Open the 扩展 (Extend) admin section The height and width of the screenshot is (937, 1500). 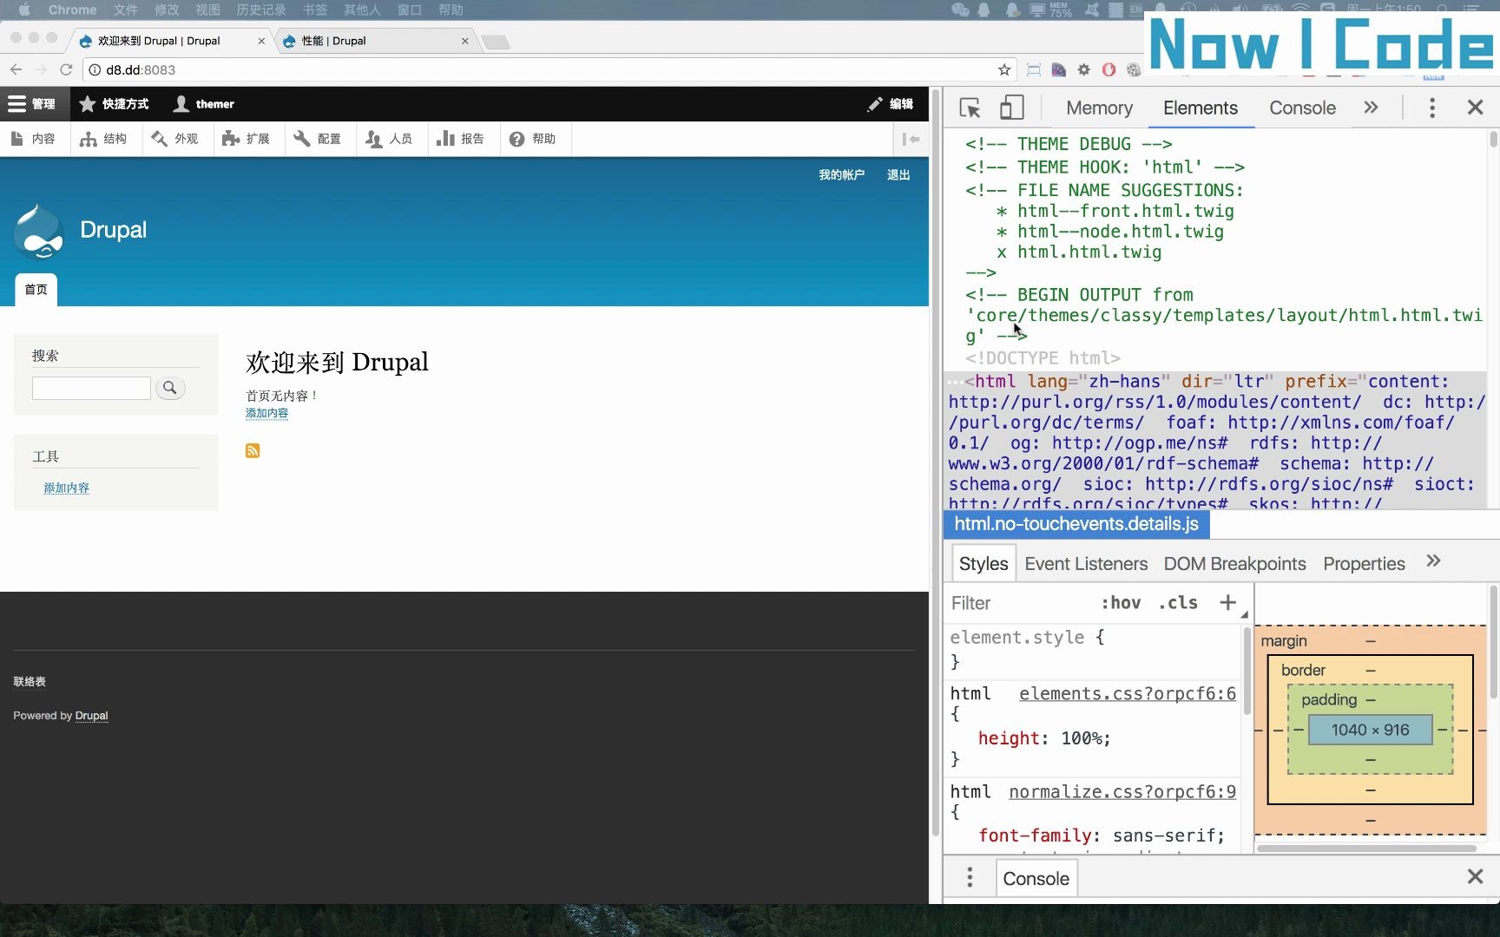247,139
